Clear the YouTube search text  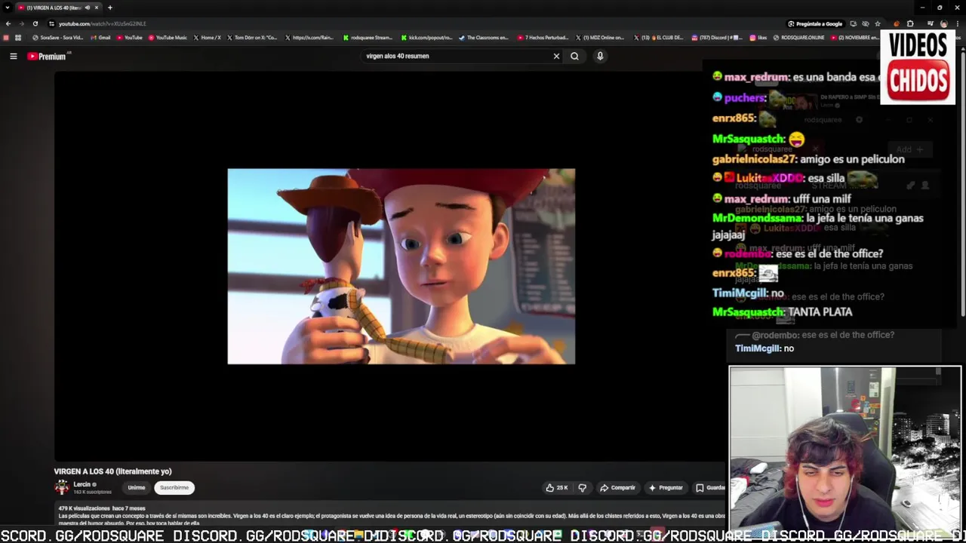(x=556, y=56)
